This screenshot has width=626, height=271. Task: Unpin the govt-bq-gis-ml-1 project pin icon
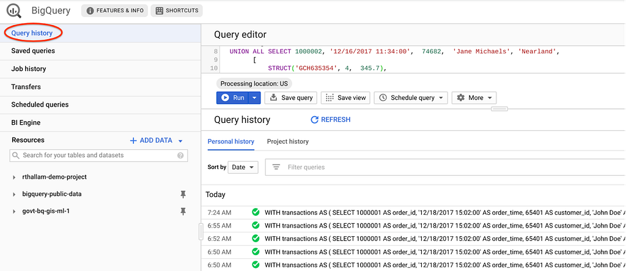pyautogui.click(x=183, y=212)
